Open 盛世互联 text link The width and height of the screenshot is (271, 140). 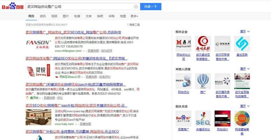[x=242, y=55]
